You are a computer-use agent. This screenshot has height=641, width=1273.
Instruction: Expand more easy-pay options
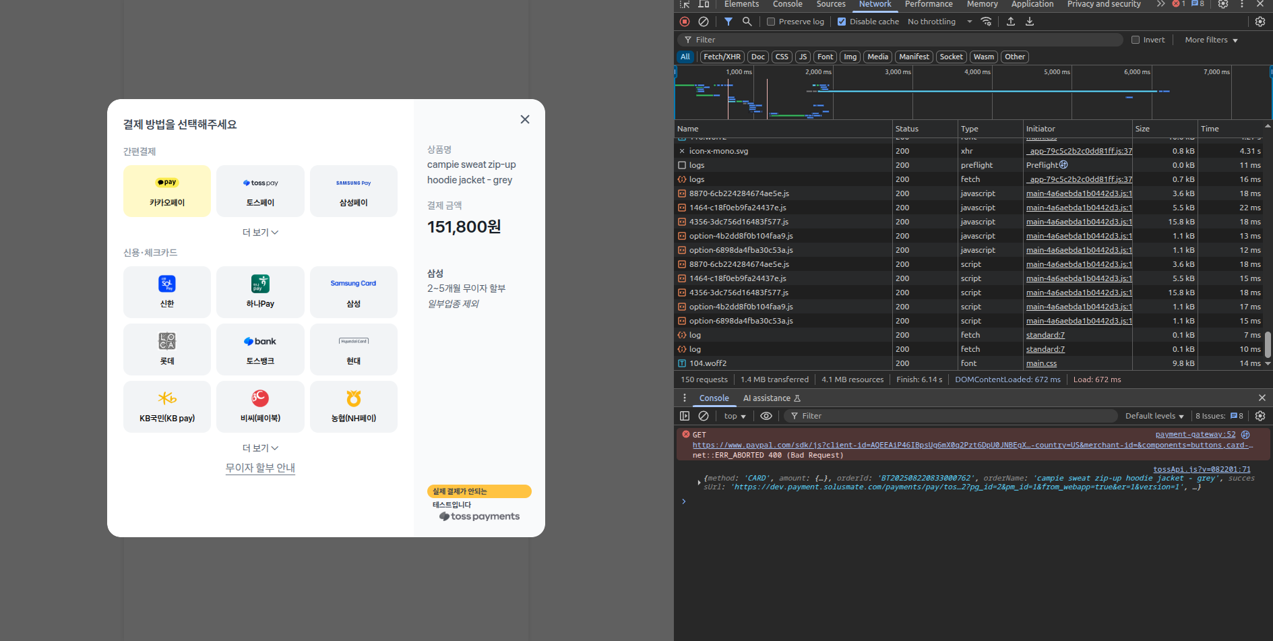pos(260,233)
